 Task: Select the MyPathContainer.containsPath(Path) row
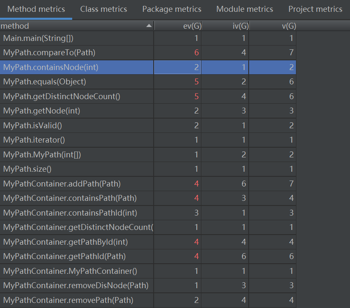(x=148, y=198)
